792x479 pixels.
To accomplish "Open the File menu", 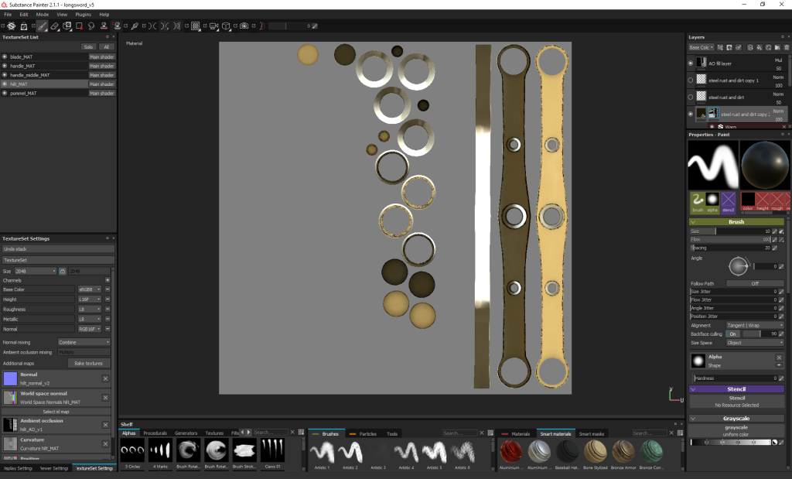I will click(8, 14).
